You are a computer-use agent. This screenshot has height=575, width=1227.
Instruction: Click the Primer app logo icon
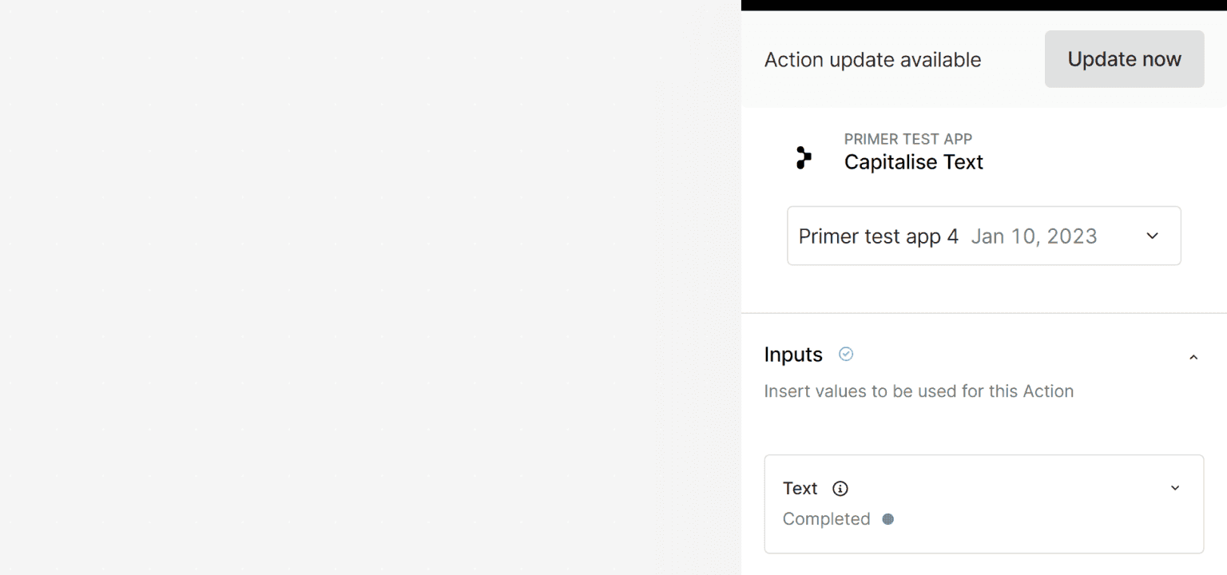click(x=804, y=157)
